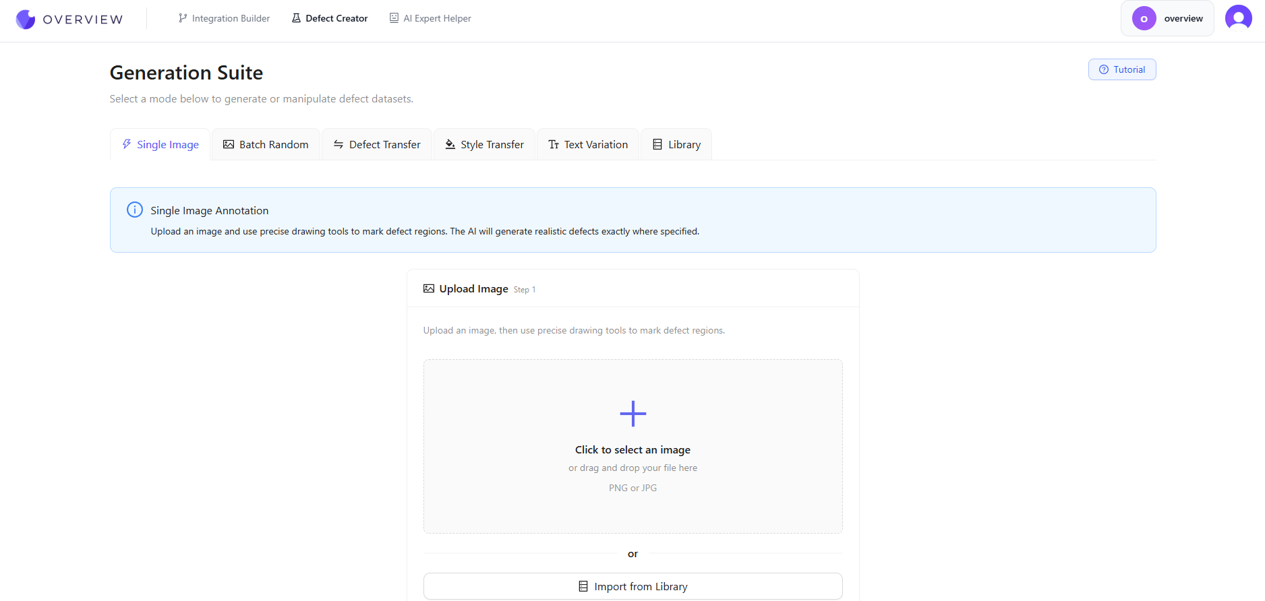Open the user profile avatar icon
This screenshot has width=1265, height=601.
click(1238, 18)
